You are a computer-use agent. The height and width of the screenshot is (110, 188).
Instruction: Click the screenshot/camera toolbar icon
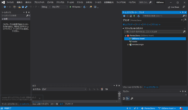tap(95, 7)
